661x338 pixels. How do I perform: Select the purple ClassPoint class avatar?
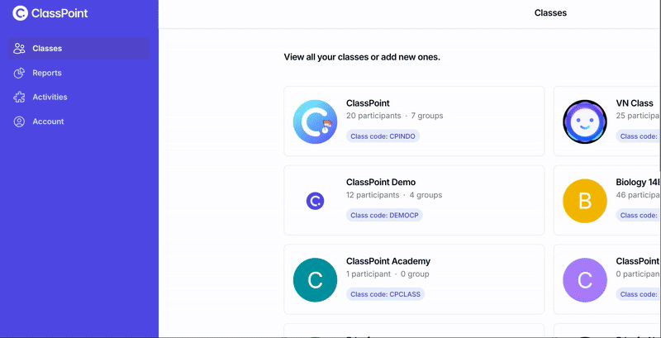tap(584, 279)
